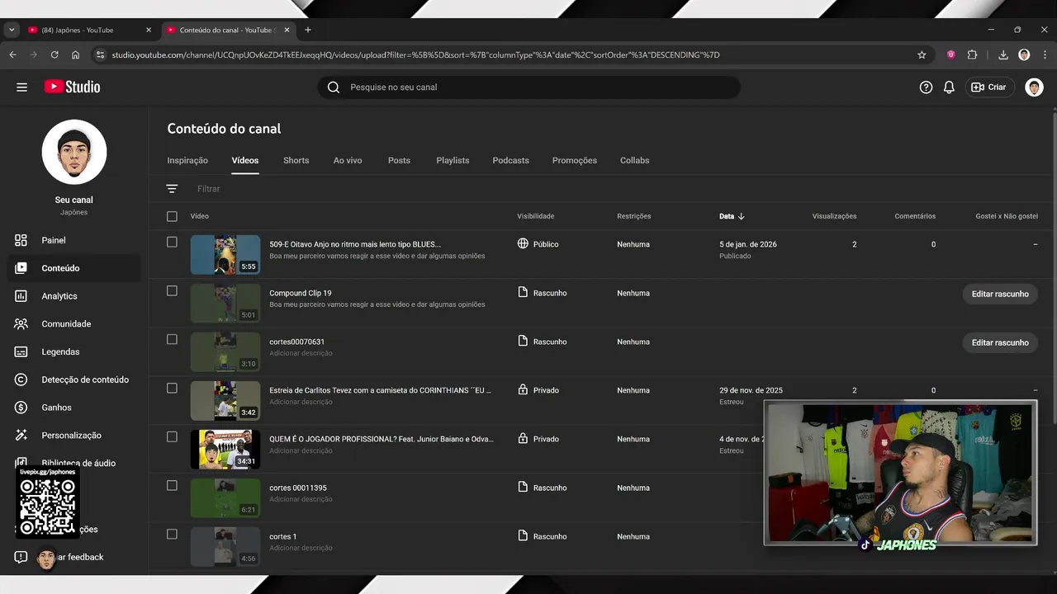The image size is (1057, 594).
Task: Click Editar rascunho for cortes00070631
Action: [x=1000, y=342]
